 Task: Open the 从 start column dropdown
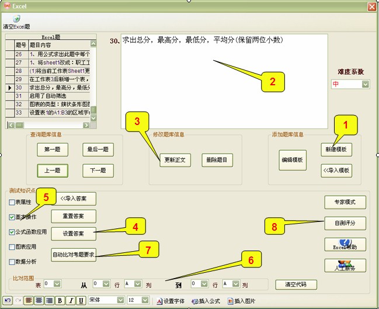tap(138, 284)
